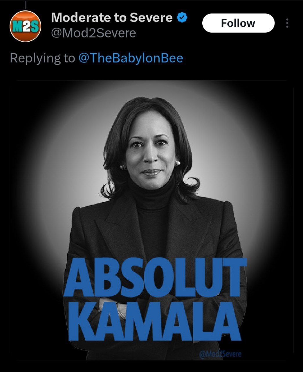The width and height of the screenshot is (303, 372).
Task: Click the blue verified badge
Action: tap(182, 18)
